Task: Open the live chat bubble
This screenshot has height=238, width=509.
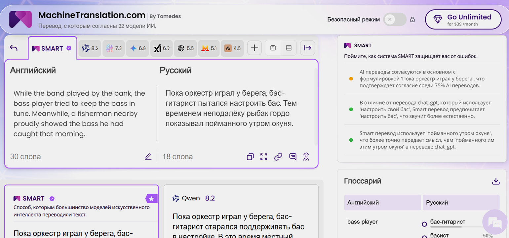Action: pyautogui.click(x=495, y=222)
